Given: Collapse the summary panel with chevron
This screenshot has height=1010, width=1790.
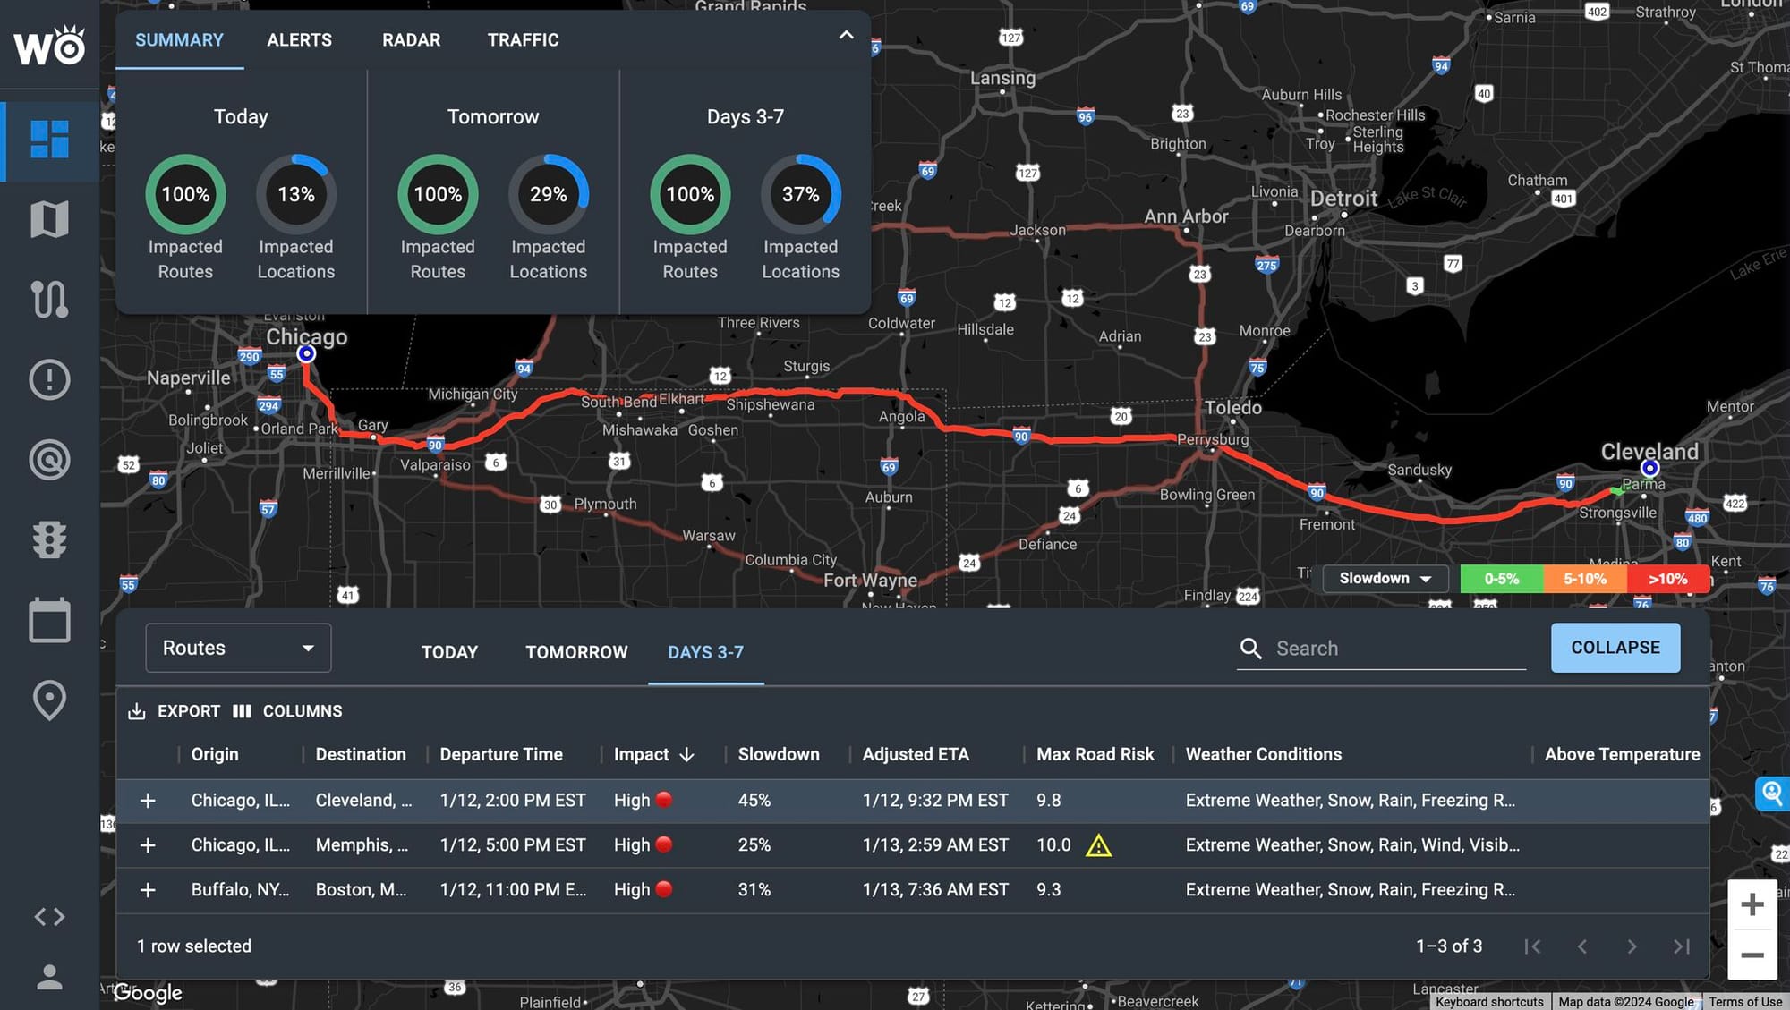Looking at the screenshot, I should point(846,36).
